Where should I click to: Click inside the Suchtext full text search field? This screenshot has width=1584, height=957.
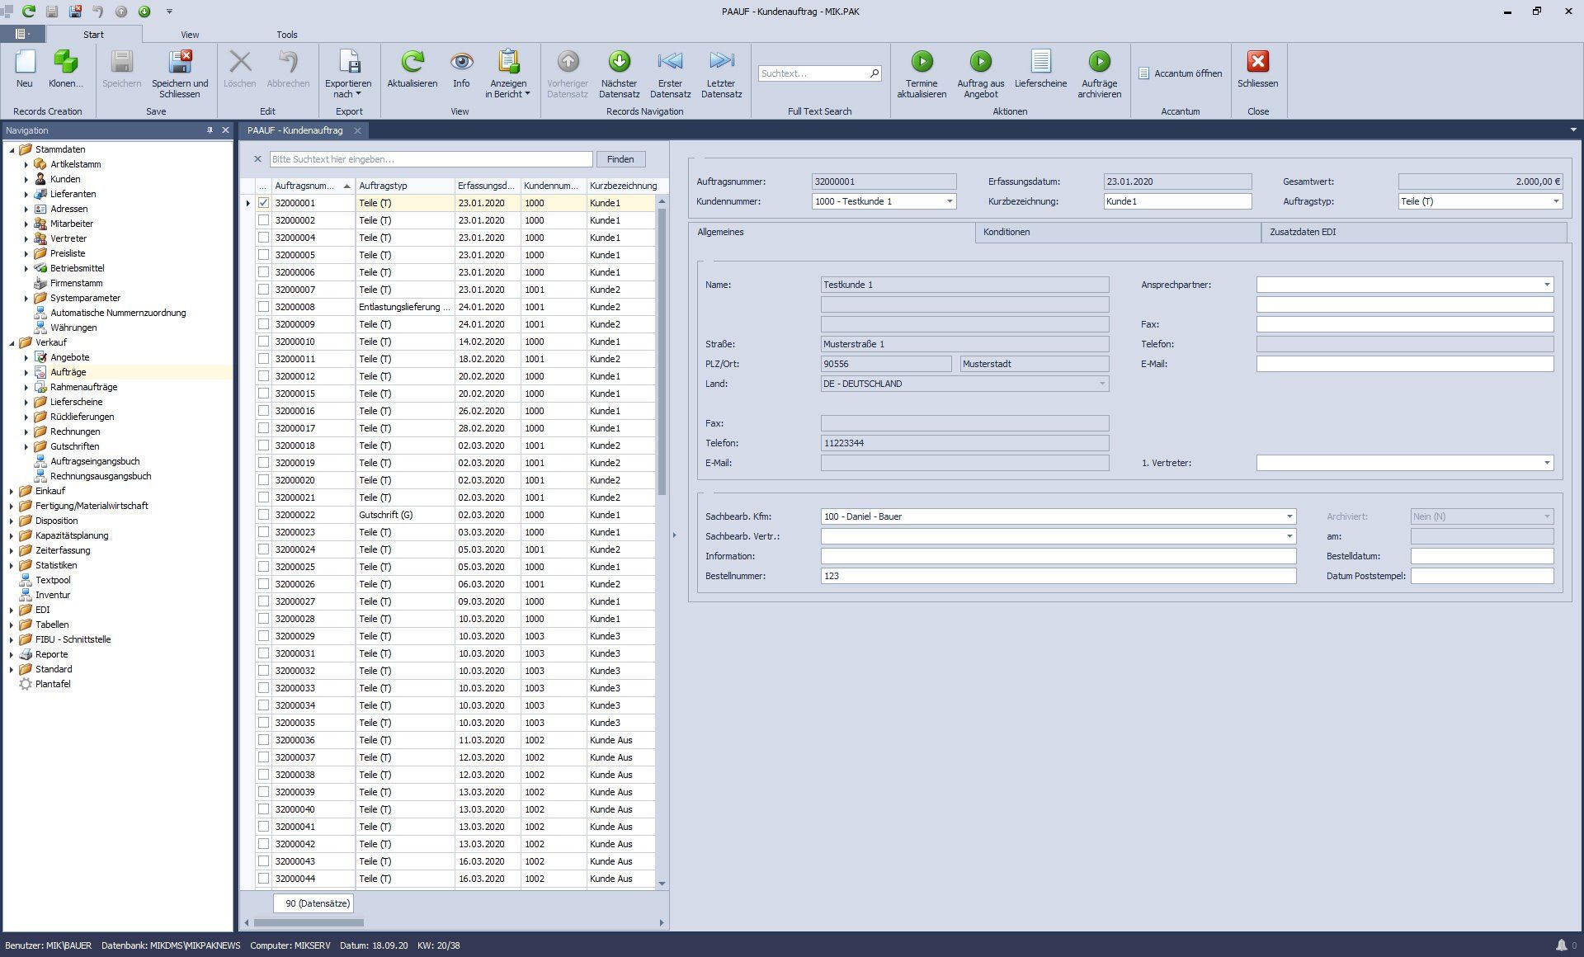(813, 73)
